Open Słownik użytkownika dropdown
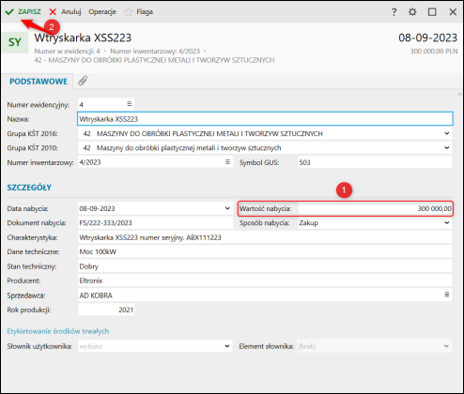Image resolution: width=464 pixels, height=394 pixels. pyautogui.click(x=155, y=346)
